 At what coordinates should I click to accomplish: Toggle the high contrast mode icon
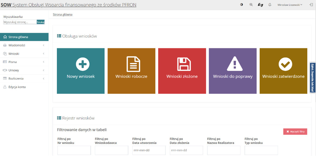pos(241,5)
